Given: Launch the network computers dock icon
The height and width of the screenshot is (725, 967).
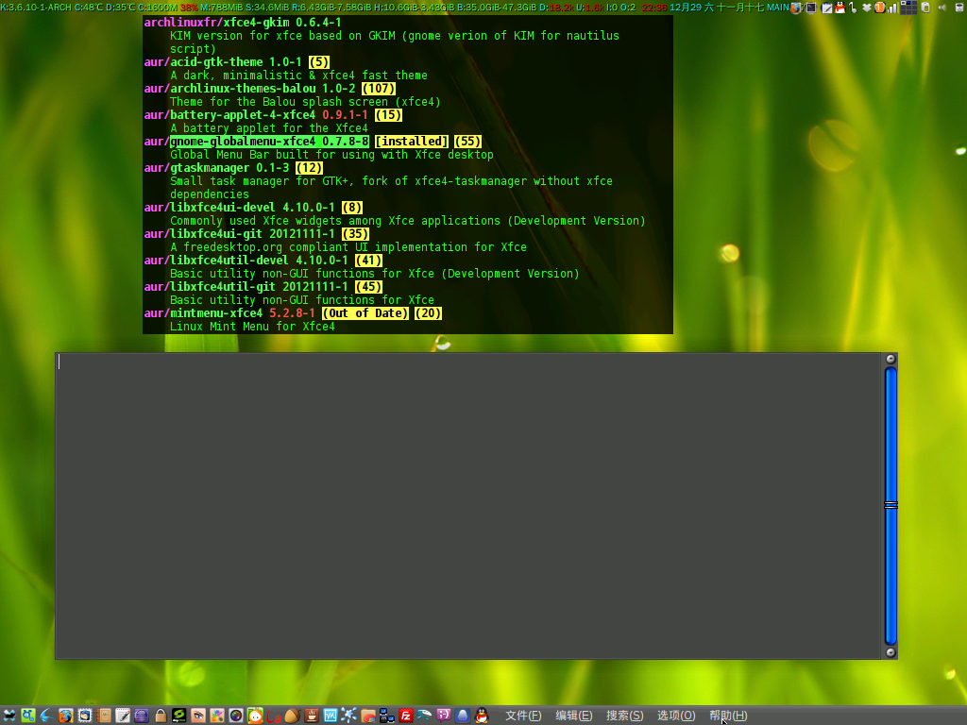Looking at the screenshot, I should click(386, 716).
